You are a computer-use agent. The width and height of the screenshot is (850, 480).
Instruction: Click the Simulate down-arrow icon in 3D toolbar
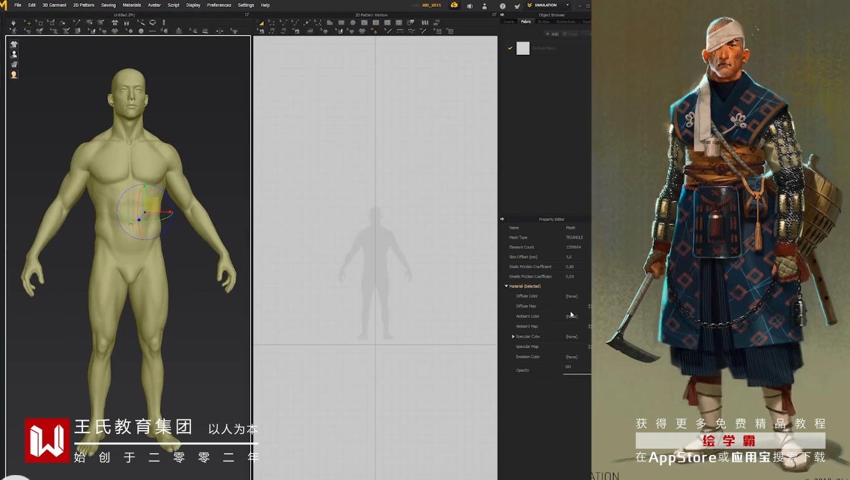click(x=14, y=23)
